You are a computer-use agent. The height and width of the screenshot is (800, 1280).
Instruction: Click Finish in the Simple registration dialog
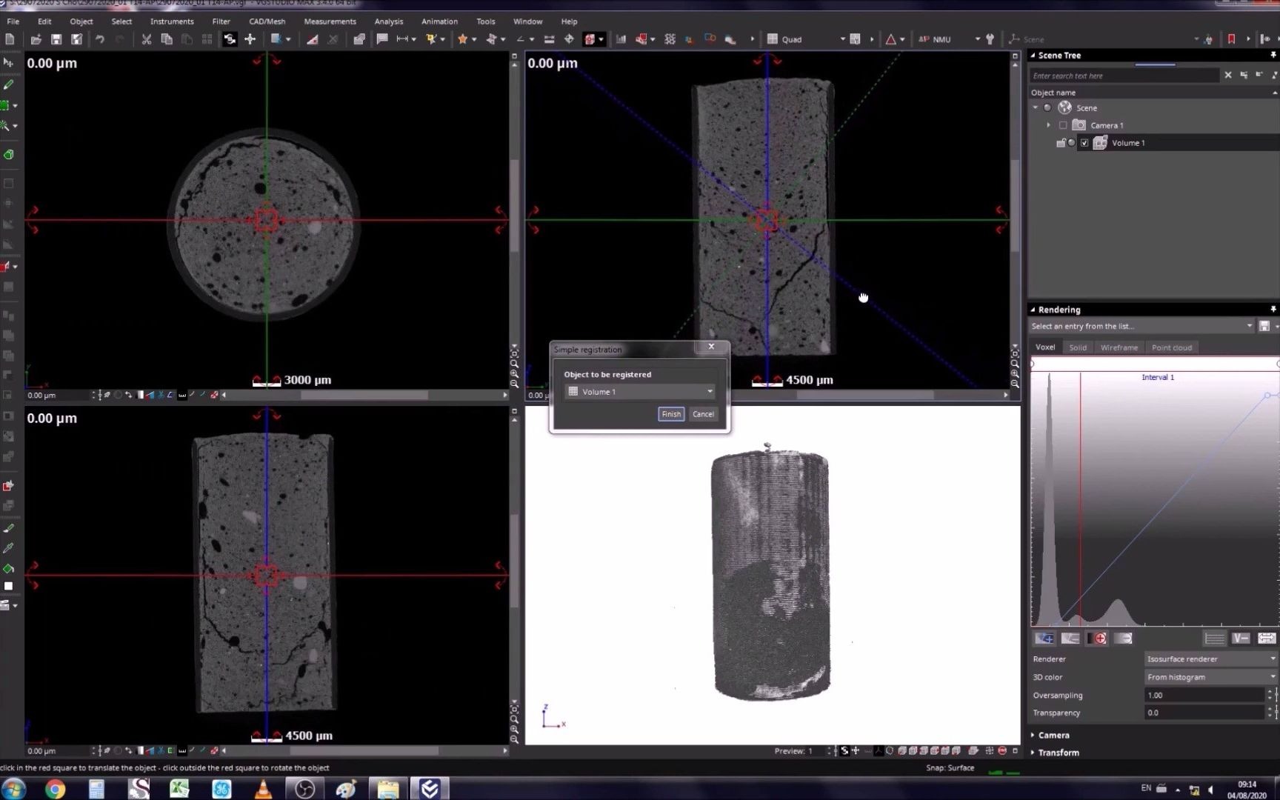671,414
